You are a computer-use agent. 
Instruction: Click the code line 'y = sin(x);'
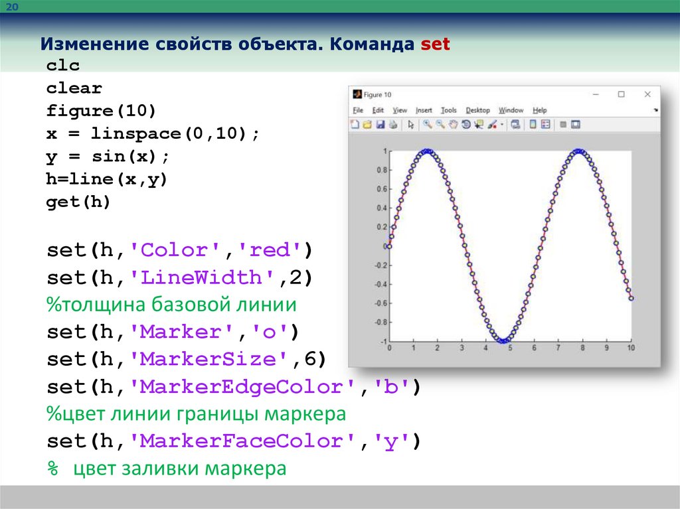click(x=107, y=157)
